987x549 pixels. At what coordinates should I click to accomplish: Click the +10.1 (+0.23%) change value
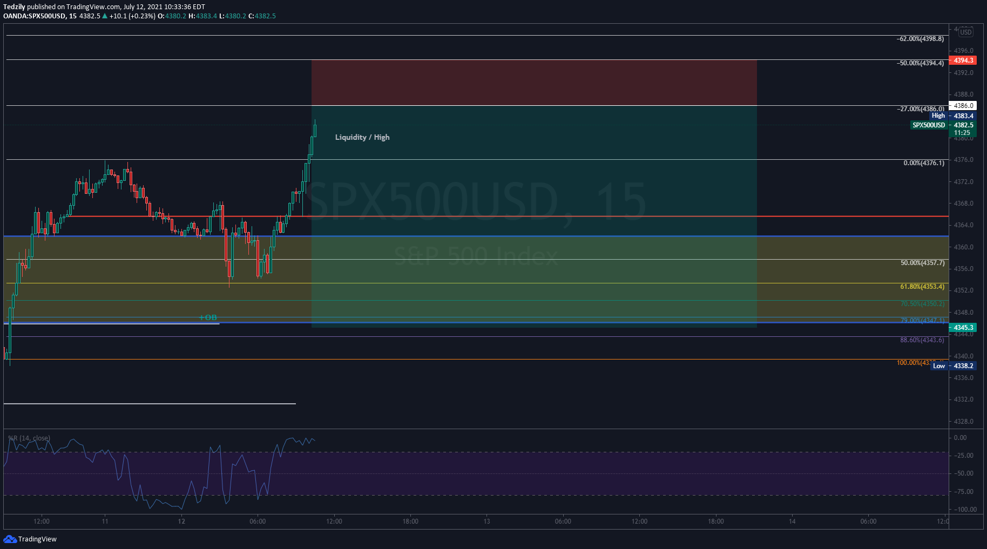coord(132,16)
